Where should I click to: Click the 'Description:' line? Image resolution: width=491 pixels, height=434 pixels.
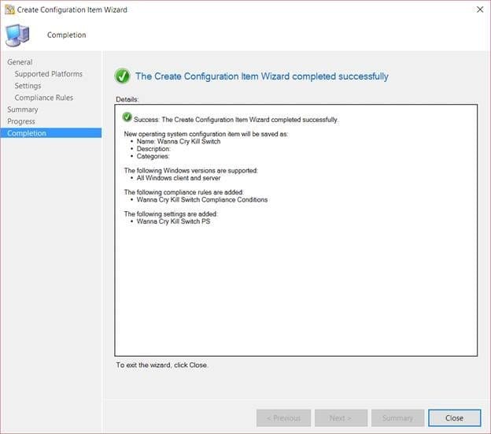pos(153,149)
